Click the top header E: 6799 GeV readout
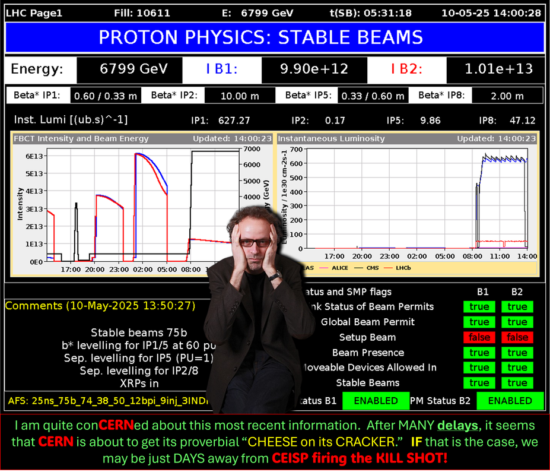Viewport: 550px width, 475px height. [x=257, y=13]
